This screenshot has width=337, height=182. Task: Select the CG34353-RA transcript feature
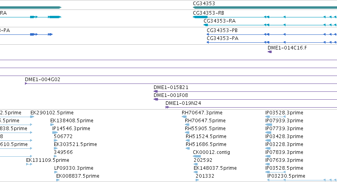270,25
